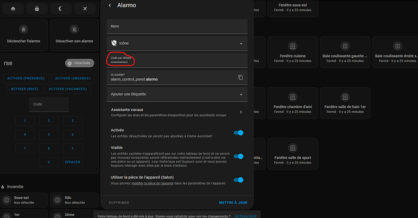Click the Nom input field

177,26
